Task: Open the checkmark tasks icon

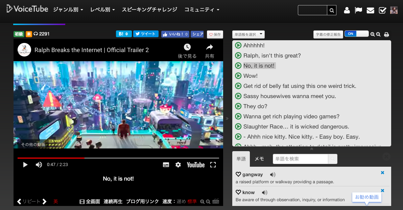Action: pos(382,10)
